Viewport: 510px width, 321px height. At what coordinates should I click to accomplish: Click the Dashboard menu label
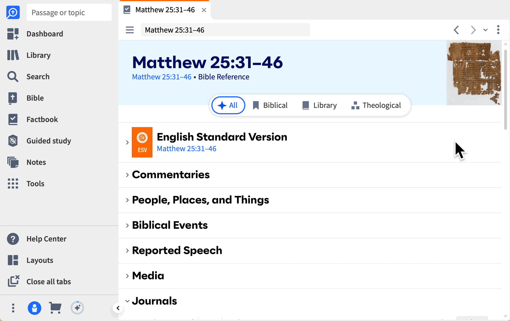point(45,34)
